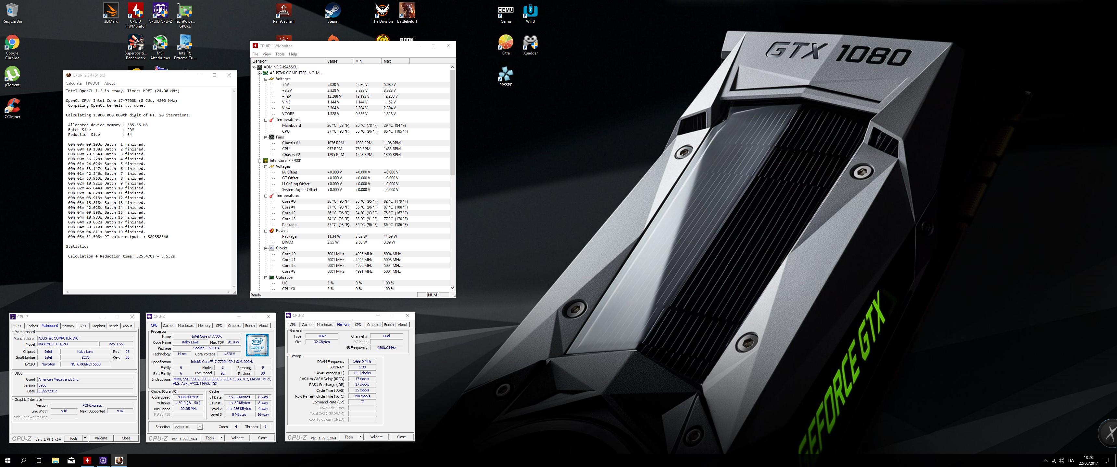The height and width of the screenshot is (467, 1117).
Task: Open RamCache II desktop icon
Action: (283, 13)
